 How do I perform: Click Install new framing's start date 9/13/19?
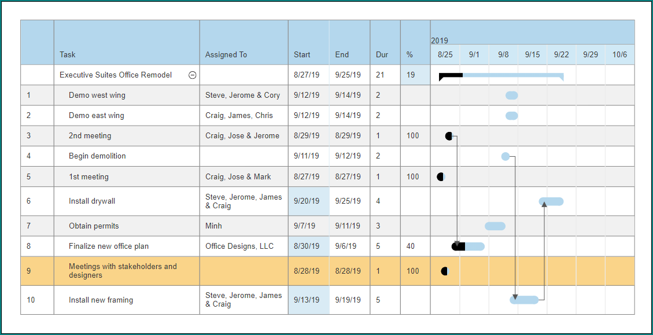[x=309, y=300]
